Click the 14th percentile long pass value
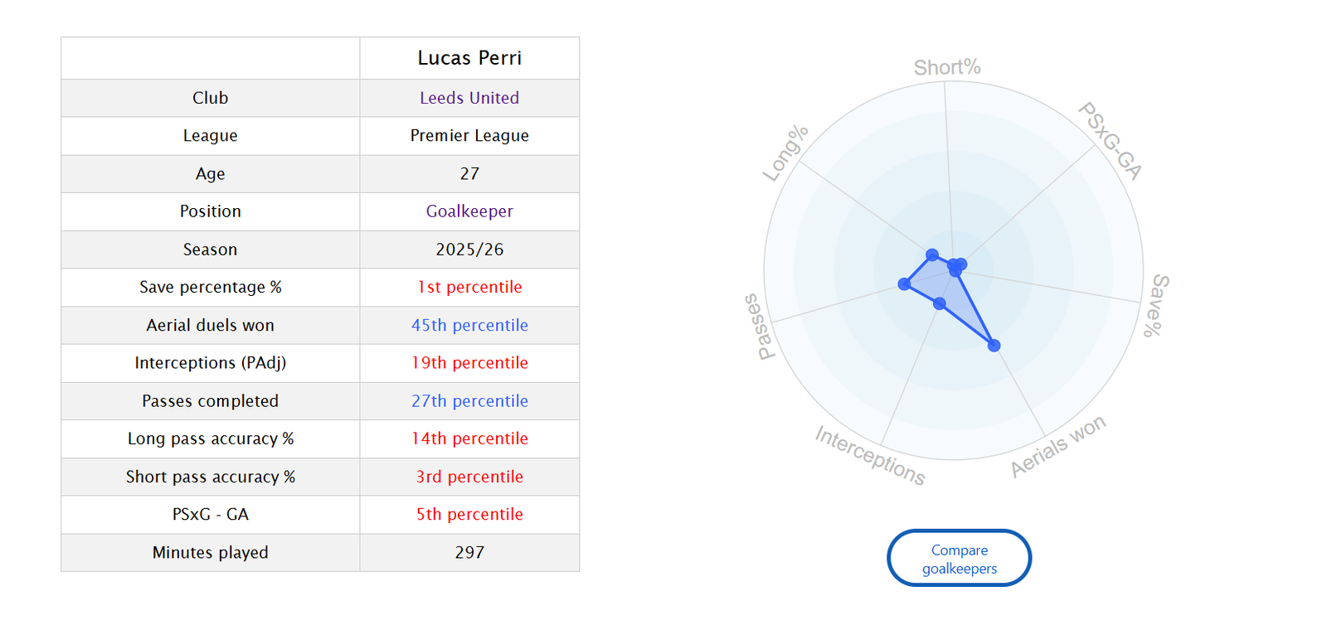 (469, 439)
